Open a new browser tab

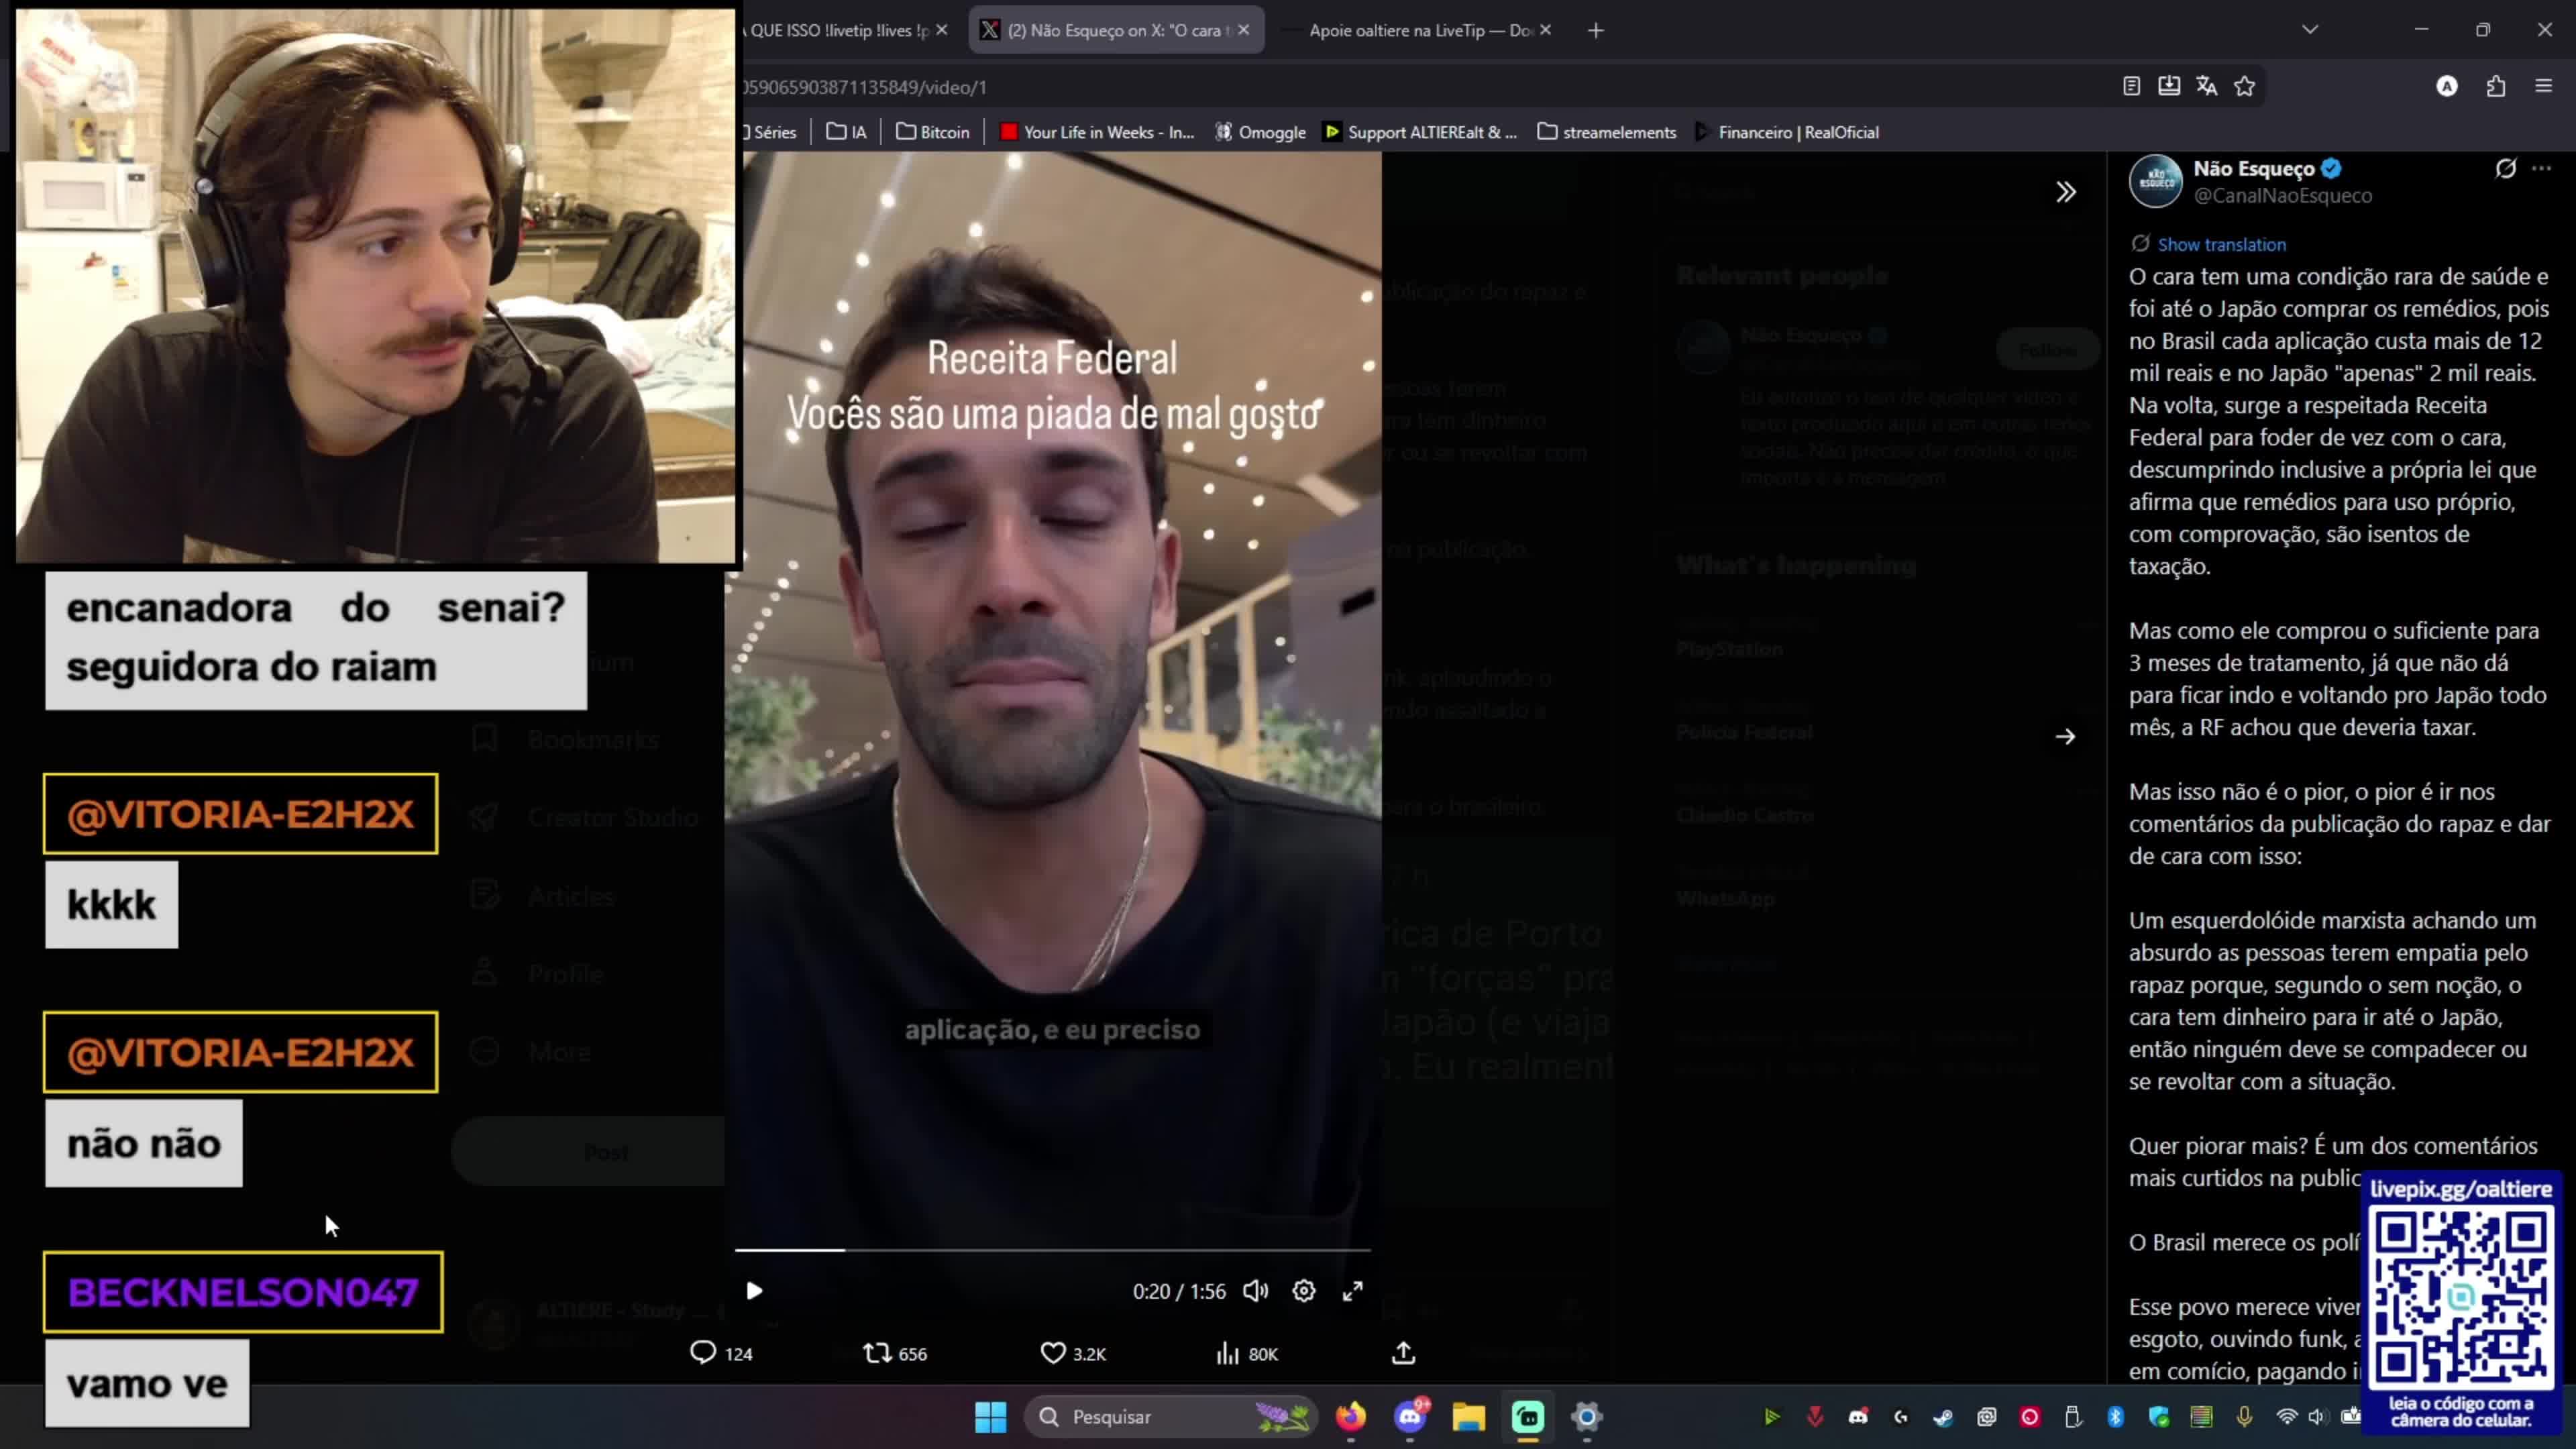1596,30
